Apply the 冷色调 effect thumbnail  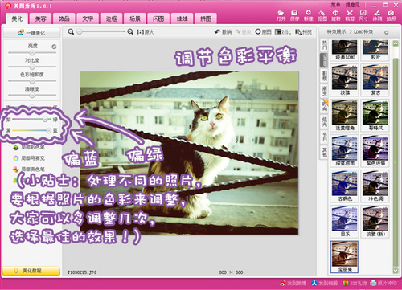click(x=375, y=186)
